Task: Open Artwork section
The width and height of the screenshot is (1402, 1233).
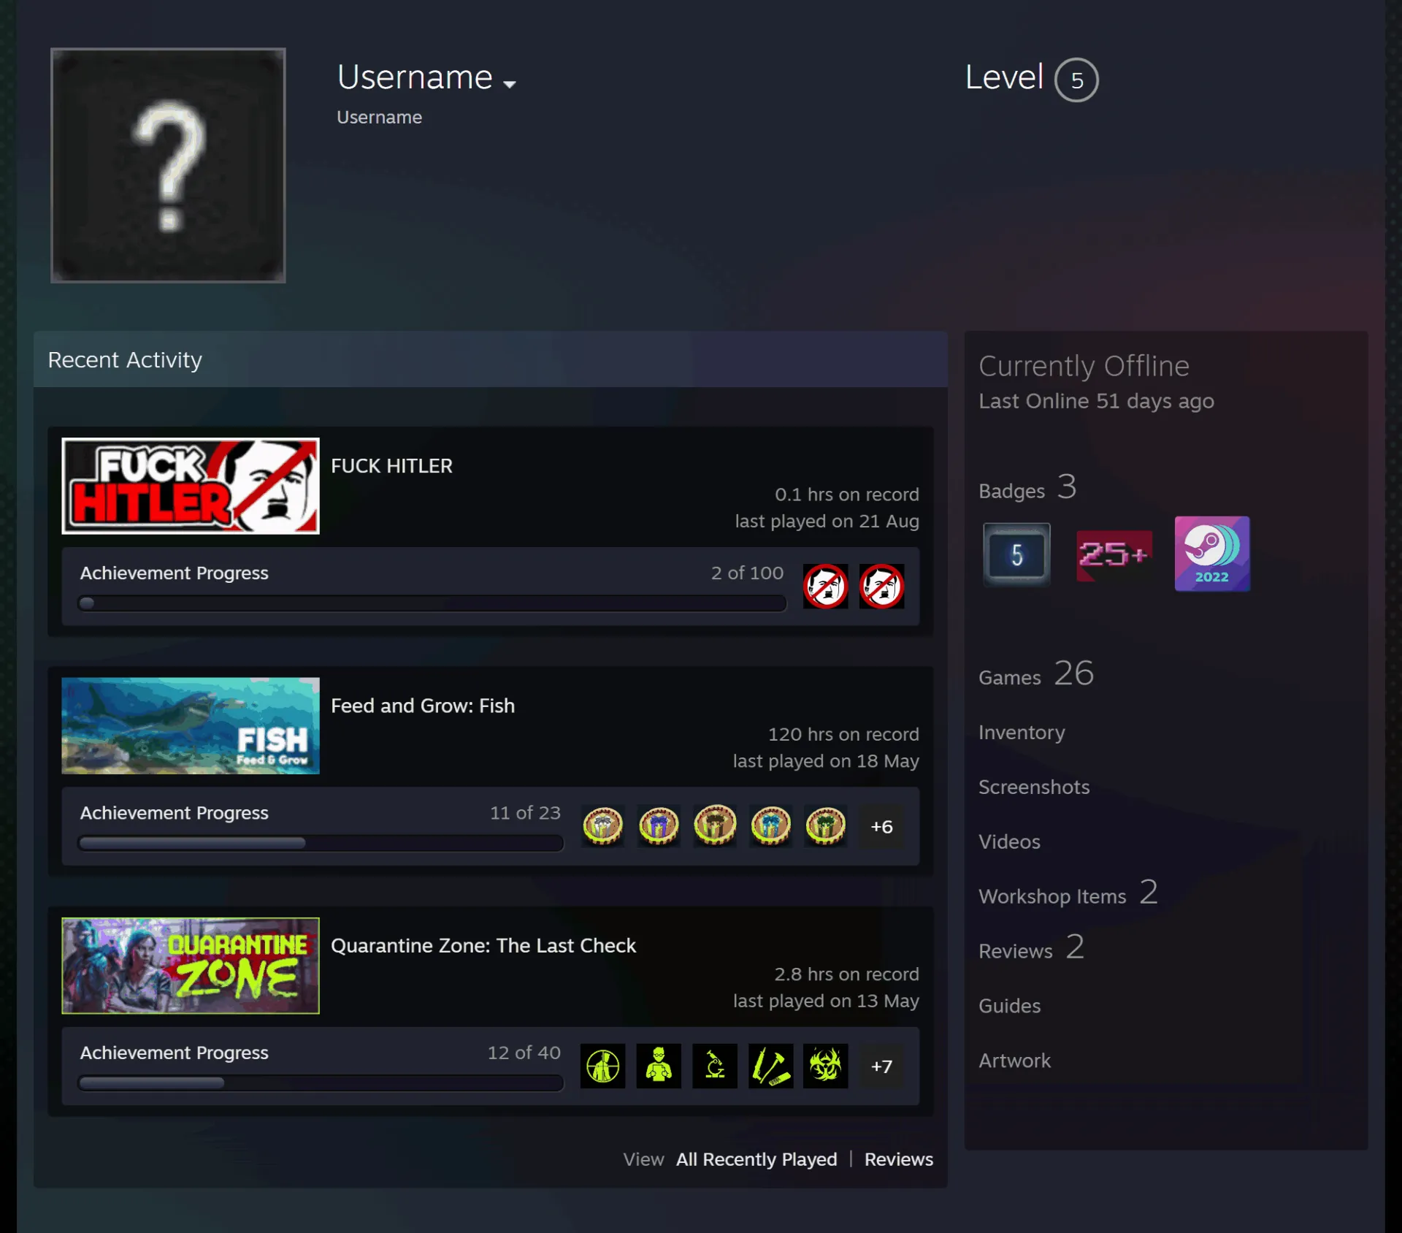Action: (1014, 1061)
